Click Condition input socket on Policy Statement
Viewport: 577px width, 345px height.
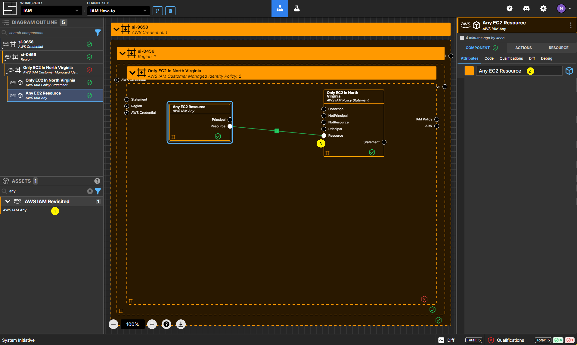[324, 109]
